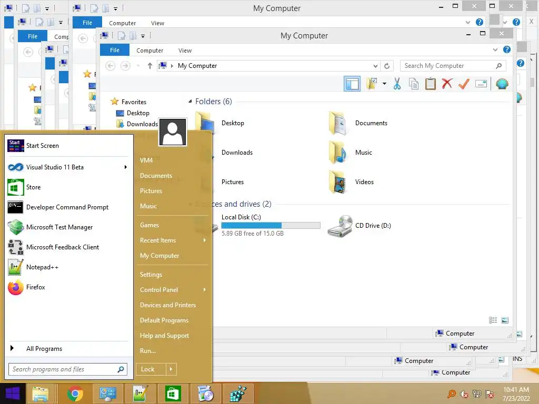Click the Rename toolbar icon
The height and width of the screenshot is (404, 539).
coord(481,84)
